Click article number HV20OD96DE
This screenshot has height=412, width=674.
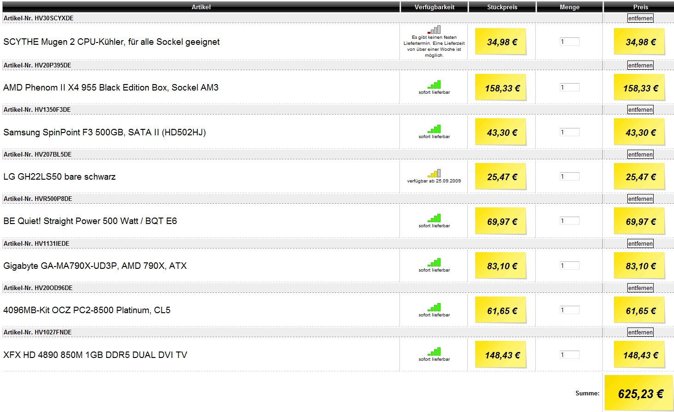coord(54,288)
